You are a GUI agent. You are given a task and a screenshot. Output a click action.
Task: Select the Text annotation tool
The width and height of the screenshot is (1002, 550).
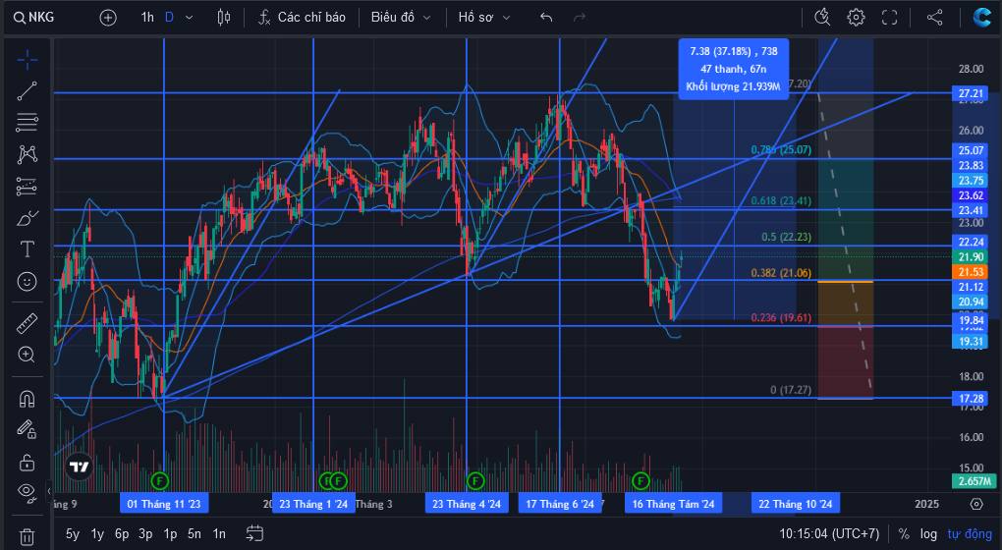click(x=27, y=249)
